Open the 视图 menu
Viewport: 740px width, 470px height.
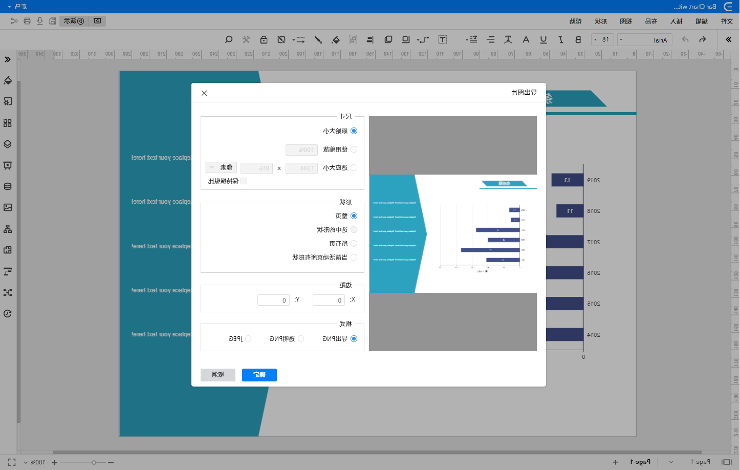[x=626, y=21]
